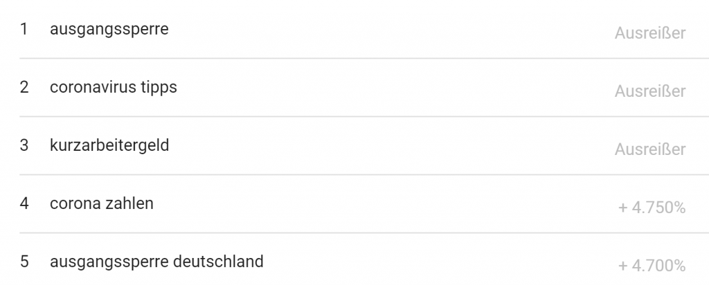Click the + 4.750% growth value
709x285 pixels.
click(652, 208)
